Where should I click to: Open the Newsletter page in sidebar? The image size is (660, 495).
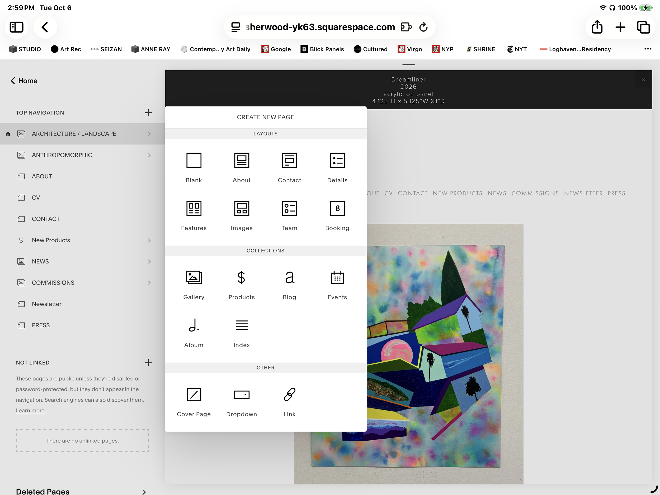82,303
